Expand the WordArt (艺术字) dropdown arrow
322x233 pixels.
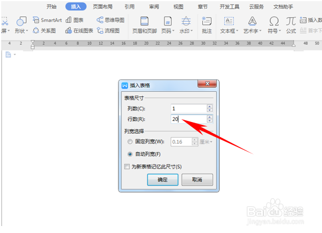pyautogui.click(x=260, y=31)
